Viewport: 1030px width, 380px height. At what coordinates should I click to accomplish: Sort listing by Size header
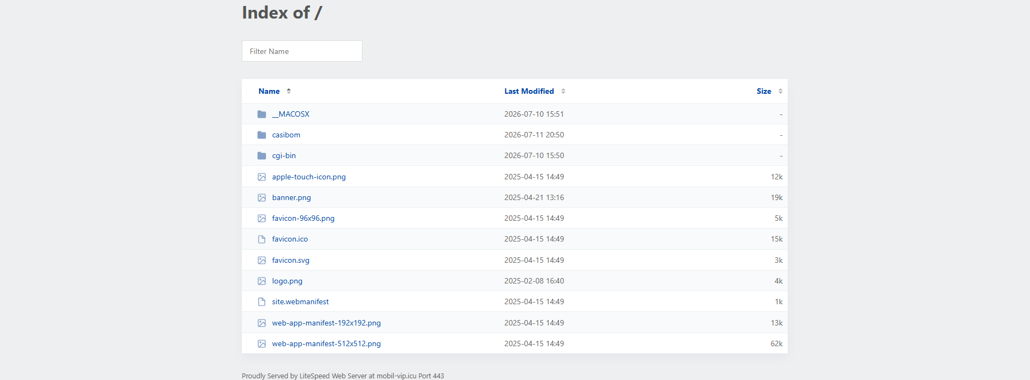click(x=764, y=91)
